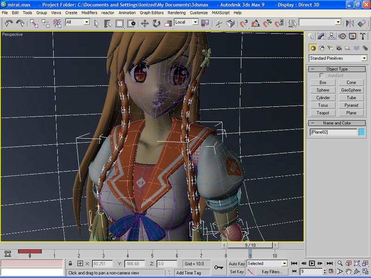Click the Mirror tool icon
371x278 pixels.
click(x=349, y=23)
